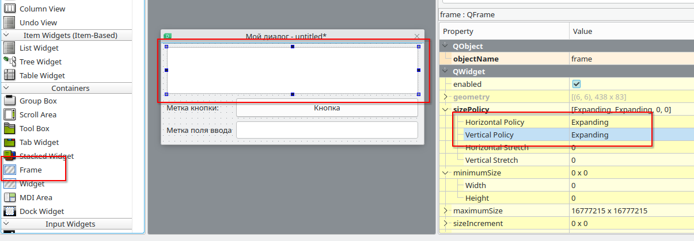The height and width of the screenshot is (241, 694).
Task: Uncheck the enabled property checkbox
Action: [x=576, y=84]
